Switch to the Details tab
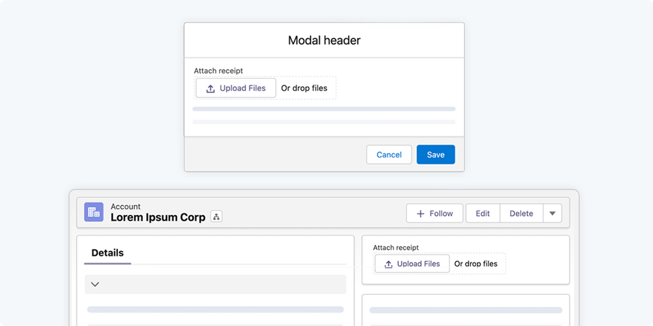Image resolution: width=653 pixels, height=326 pixels. coord(107,253)
